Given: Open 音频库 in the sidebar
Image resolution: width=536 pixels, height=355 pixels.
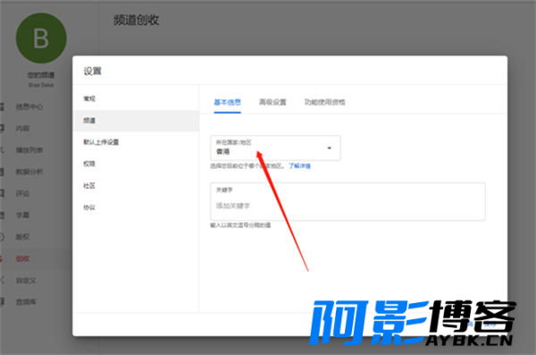Looking at the screenshot, I should coord(26,302).
